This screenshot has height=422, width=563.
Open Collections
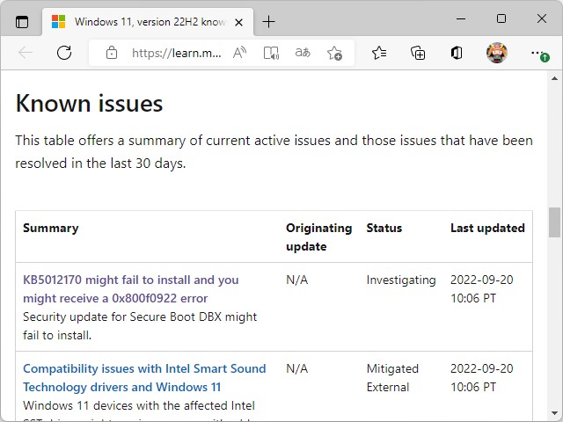[418, 53]
